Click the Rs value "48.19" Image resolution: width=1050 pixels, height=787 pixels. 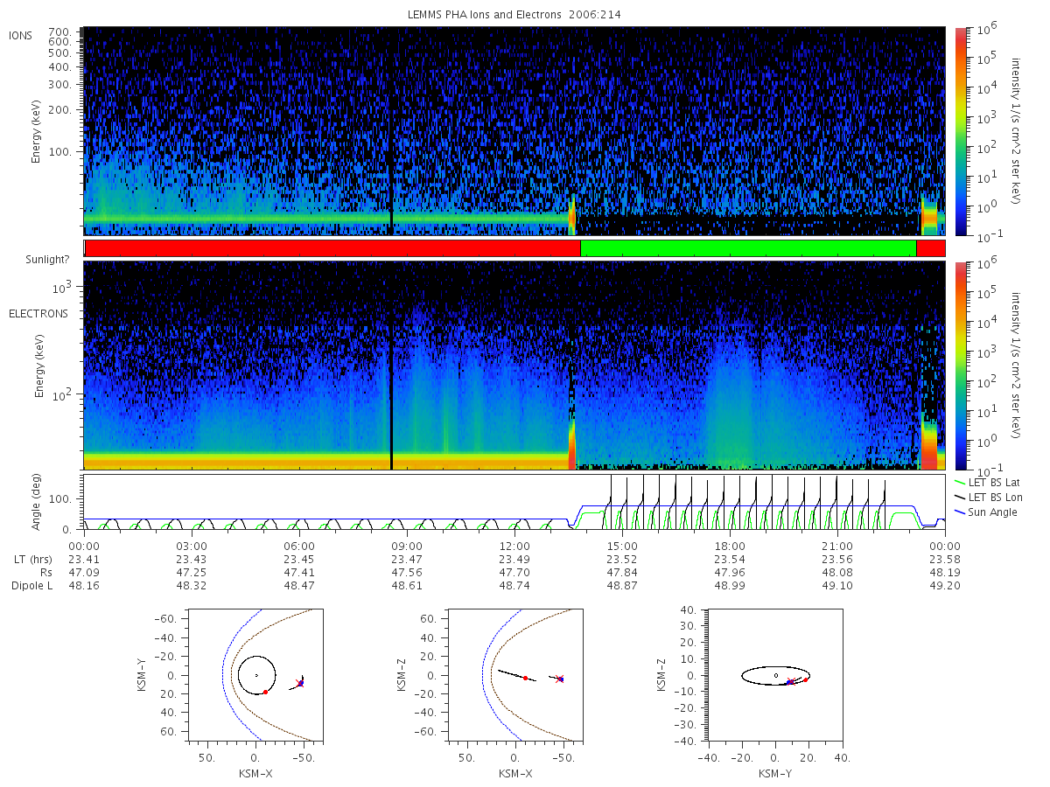click(x=945, y=573)
